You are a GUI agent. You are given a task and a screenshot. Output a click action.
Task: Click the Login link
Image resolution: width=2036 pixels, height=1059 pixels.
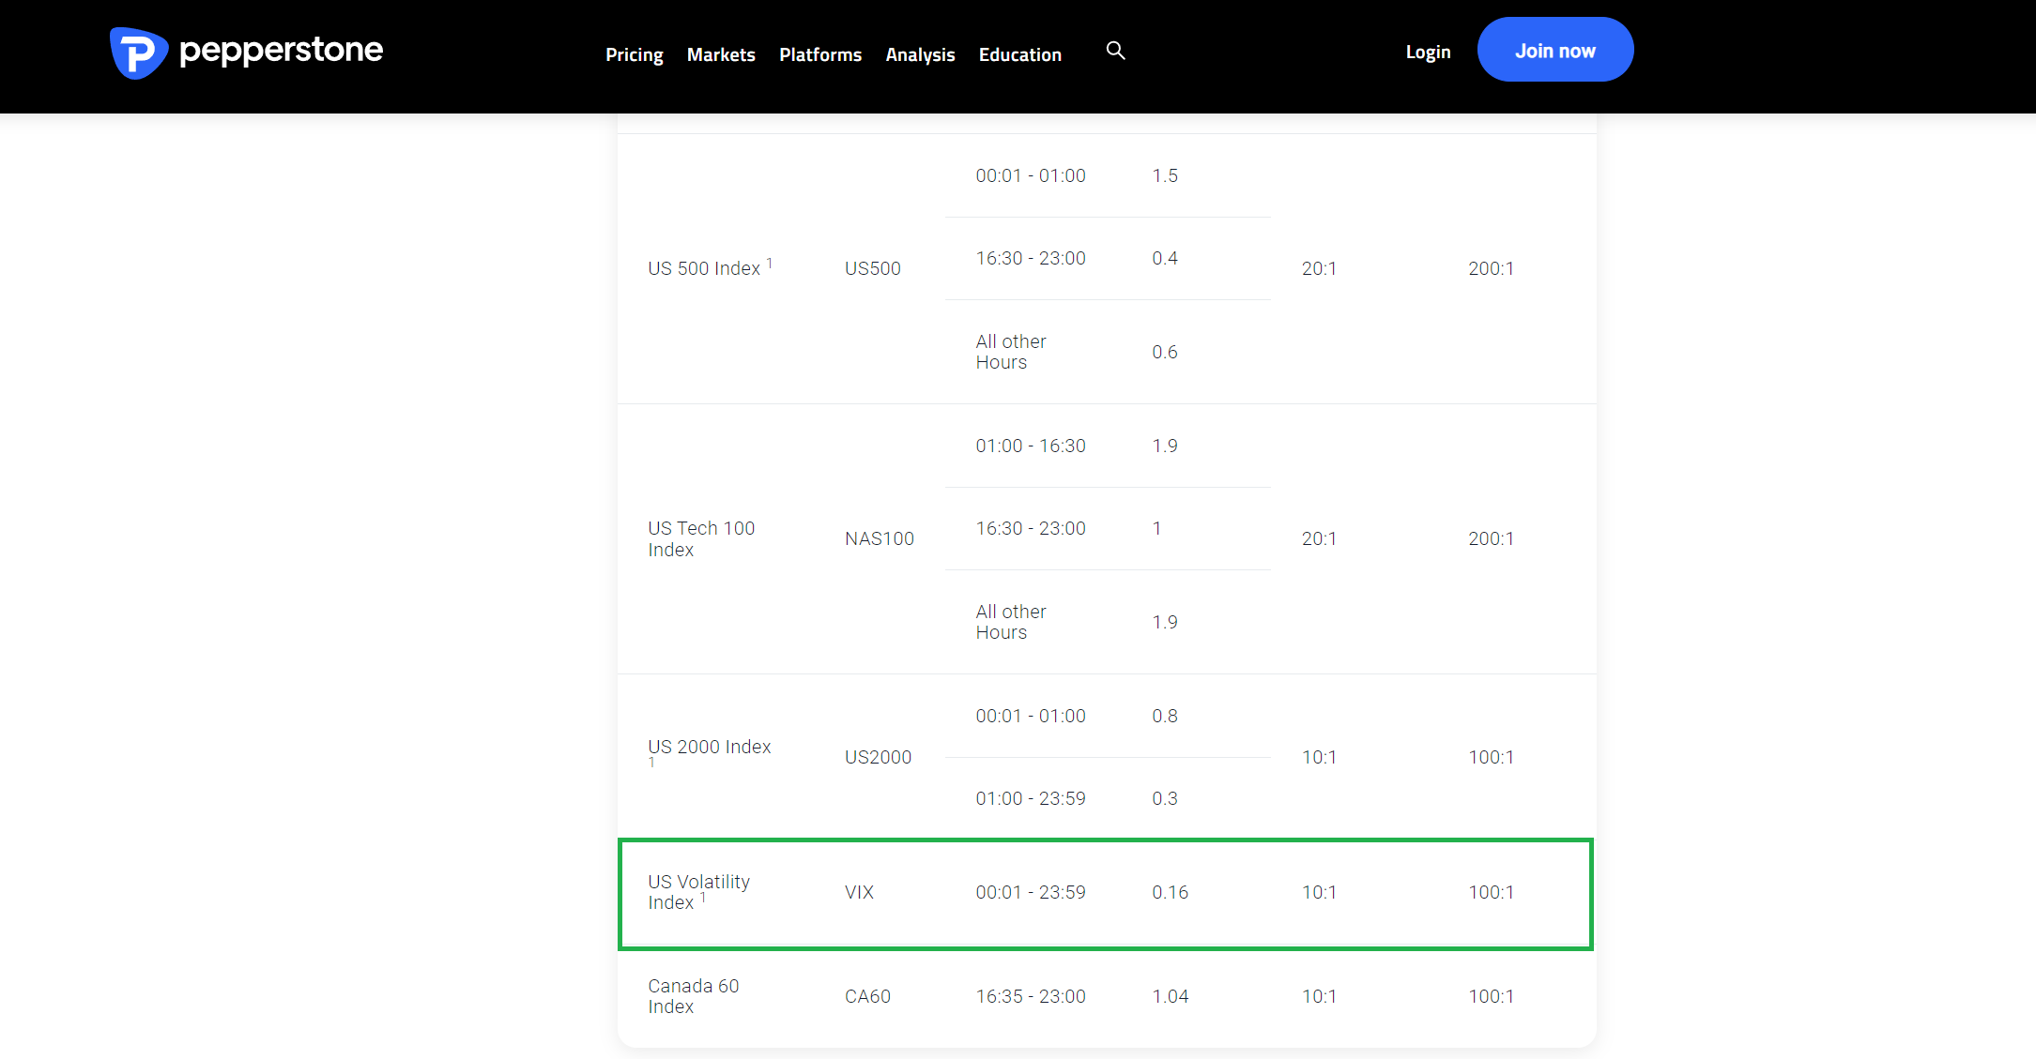1427,52
